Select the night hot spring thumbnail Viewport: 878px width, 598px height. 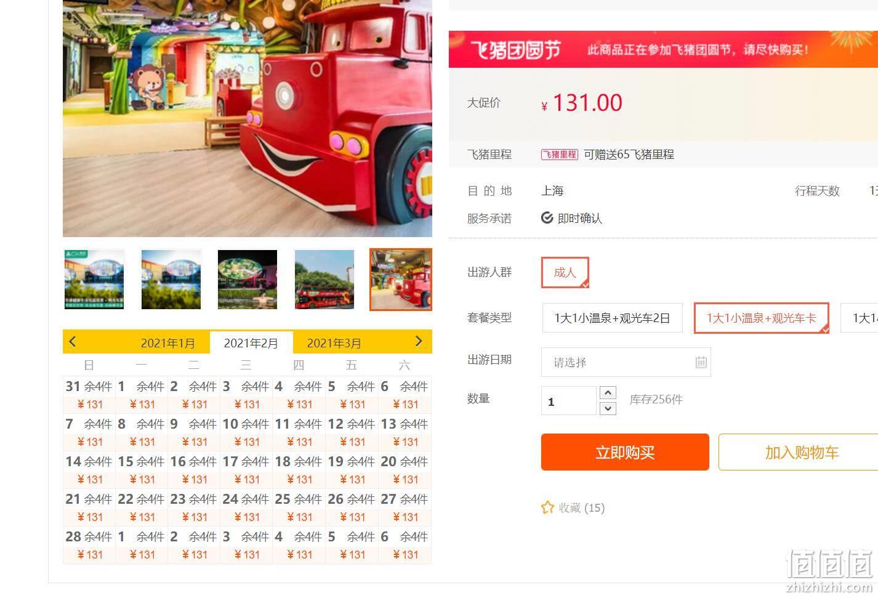coord(248,280)
